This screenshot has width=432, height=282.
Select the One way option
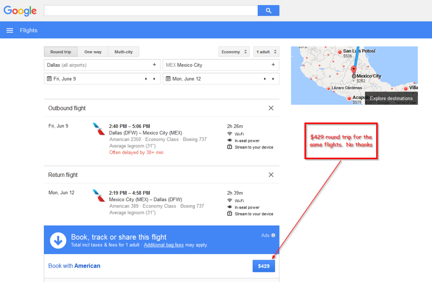(93, 52)
